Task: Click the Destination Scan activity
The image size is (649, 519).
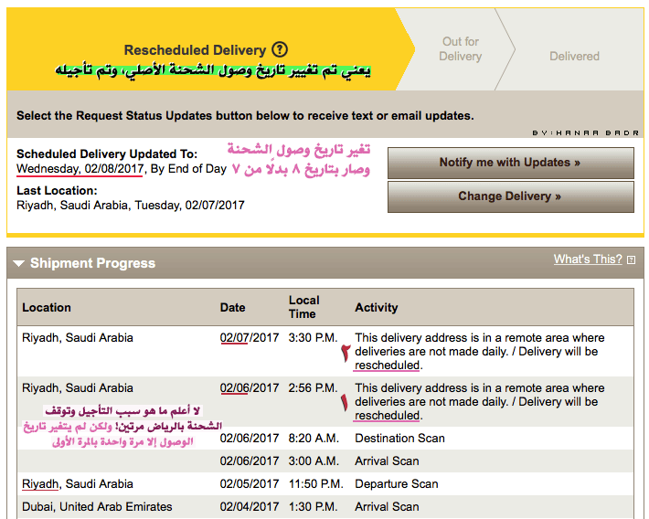Action: 399,439
